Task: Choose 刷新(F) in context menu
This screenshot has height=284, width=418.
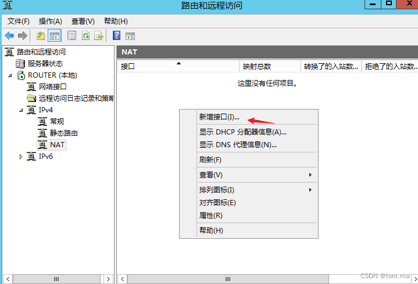Action: point(248,160)
